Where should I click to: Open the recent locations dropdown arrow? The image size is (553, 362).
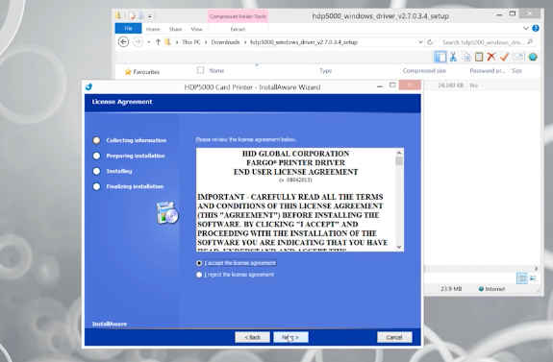149,42
